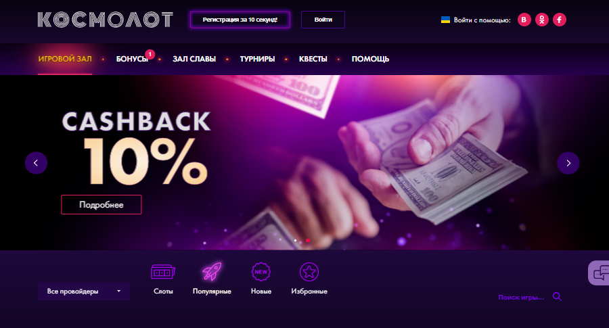Click the Войти login button
Screen dimensions: 609x328
[323, 20]
